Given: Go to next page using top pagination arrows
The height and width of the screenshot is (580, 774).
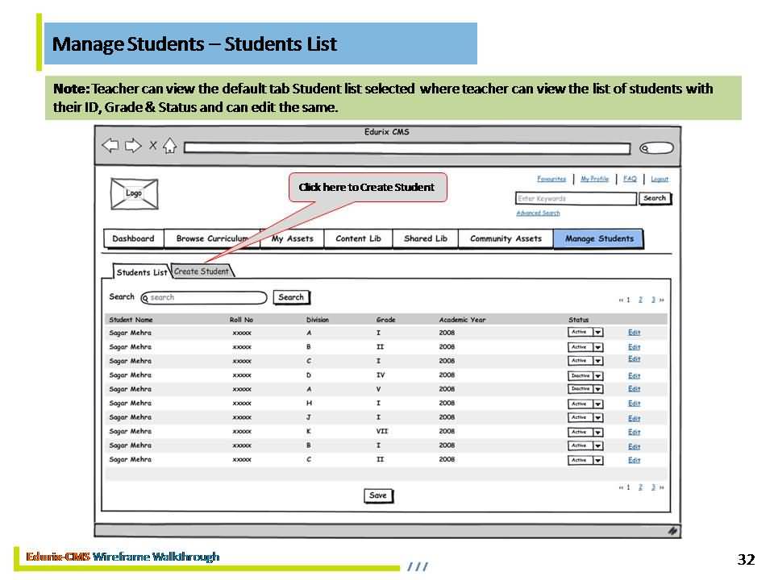Looking at the screenshot, I should (662, 300).
